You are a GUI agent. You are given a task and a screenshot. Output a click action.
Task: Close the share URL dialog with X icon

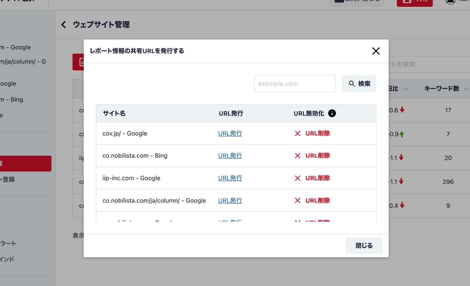click(x=376, y=51)
